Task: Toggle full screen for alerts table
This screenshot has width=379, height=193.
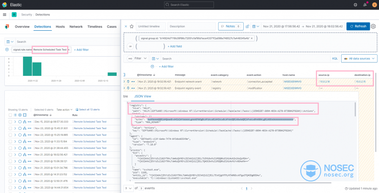Action: click(x=24, y=115)
